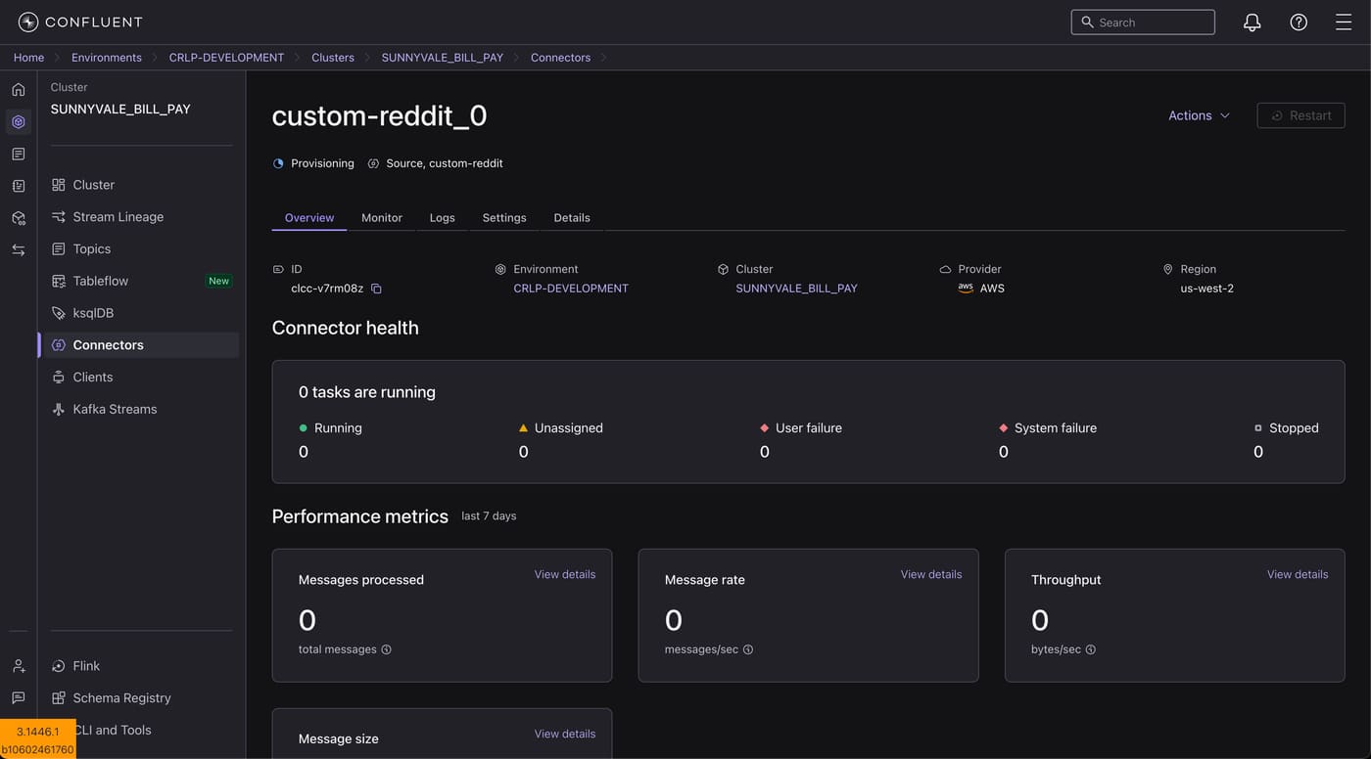Click the Source, custom-reddit label

(x=445, y=163)
